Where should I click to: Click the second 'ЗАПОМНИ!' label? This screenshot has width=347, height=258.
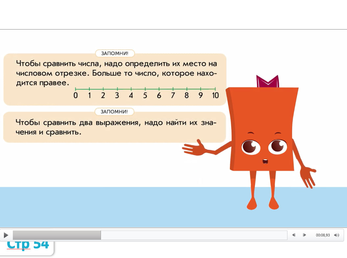point(114,112)
